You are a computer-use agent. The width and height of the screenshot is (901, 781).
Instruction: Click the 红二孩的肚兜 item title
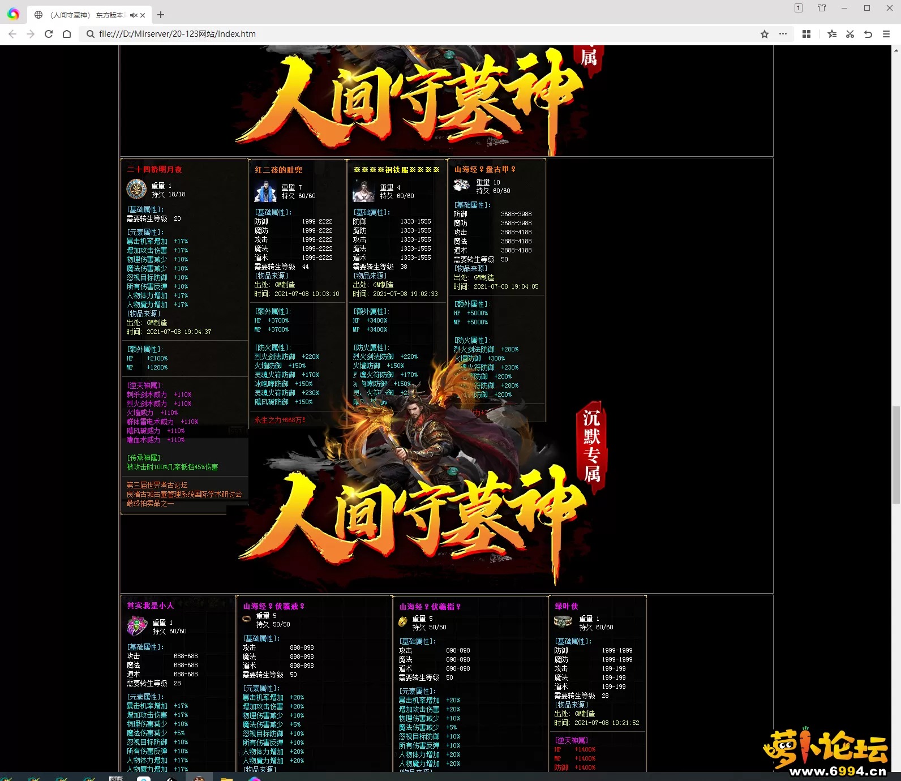tap(278, 170)
